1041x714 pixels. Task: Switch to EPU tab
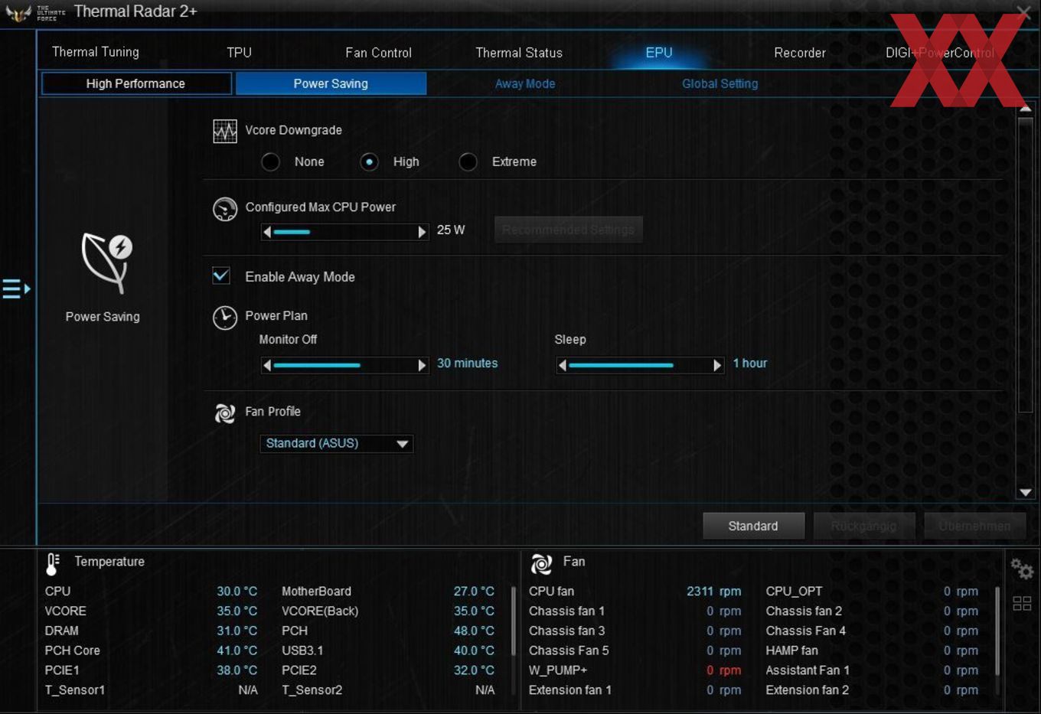point(659,52)
